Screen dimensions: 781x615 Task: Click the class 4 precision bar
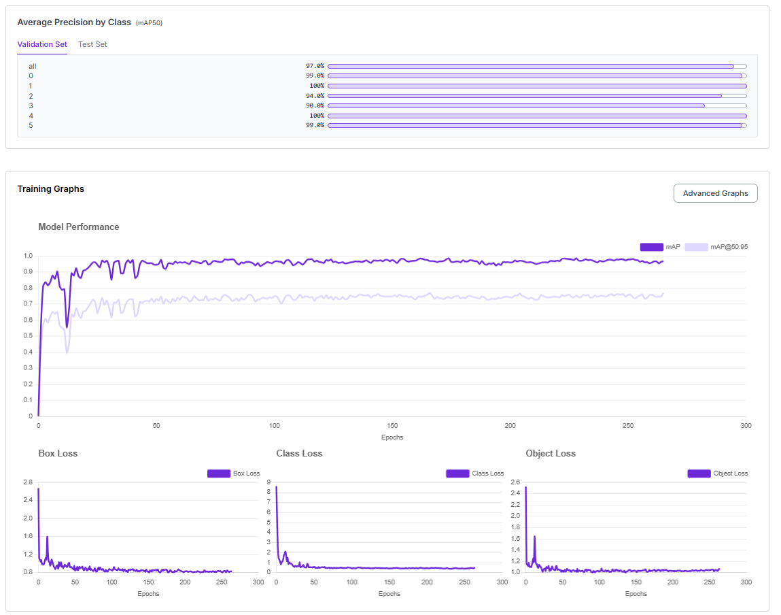tap(536, 116)
